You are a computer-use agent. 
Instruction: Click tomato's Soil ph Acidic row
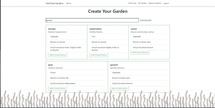[66, 49]
